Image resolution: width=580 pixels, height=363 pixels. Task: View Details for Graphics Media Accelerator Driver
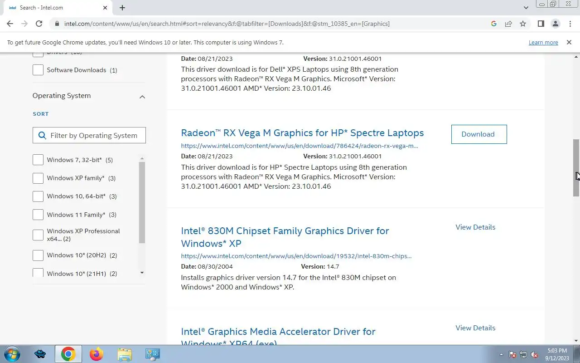coord(475,328)
